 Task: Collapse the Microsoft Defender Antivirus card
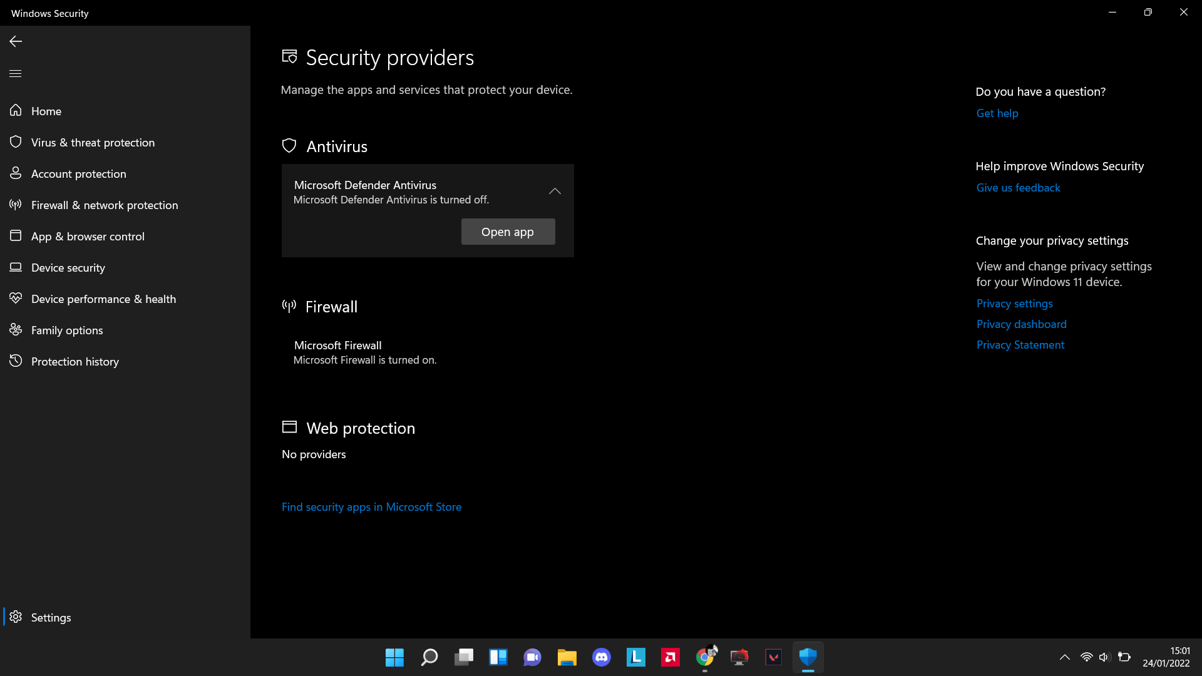click(x=555, y=191)
